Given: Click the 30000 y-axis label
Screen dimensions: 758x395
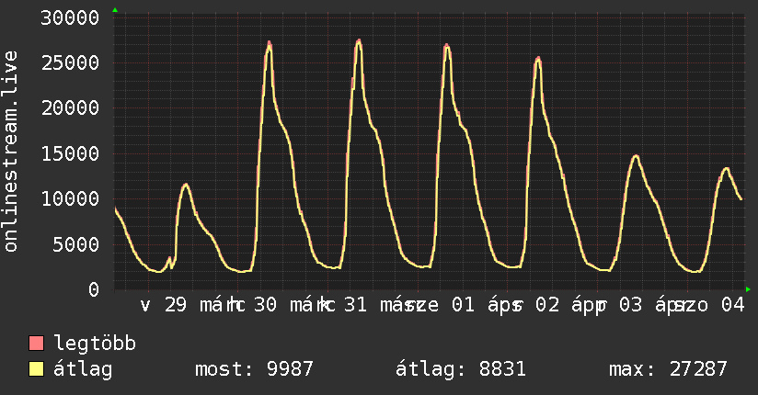Looking at the screenshot, I should 70,17.
